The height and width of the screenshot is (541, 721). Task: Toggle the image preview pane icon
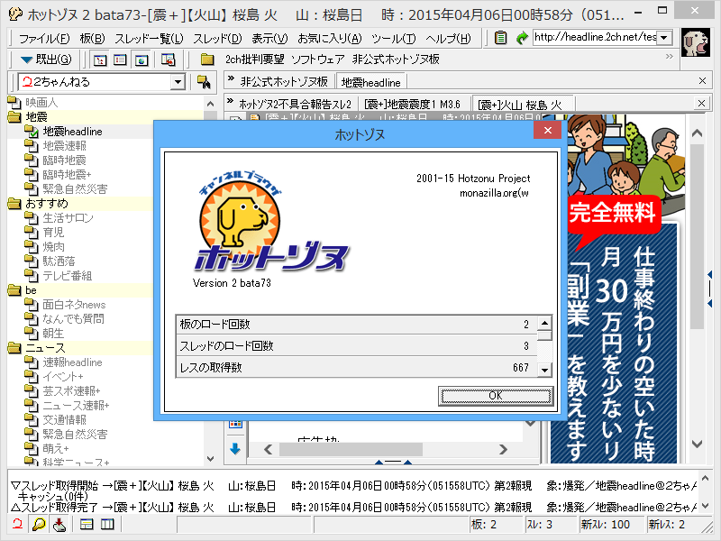click(141, 60)
